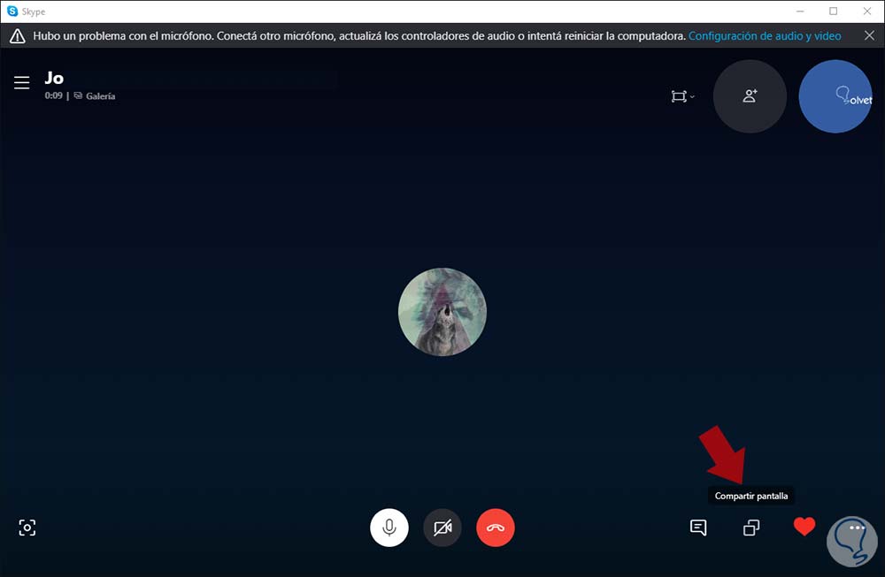
Task: Click the participant avatar in the call center
Action: (x=442, y=311)
